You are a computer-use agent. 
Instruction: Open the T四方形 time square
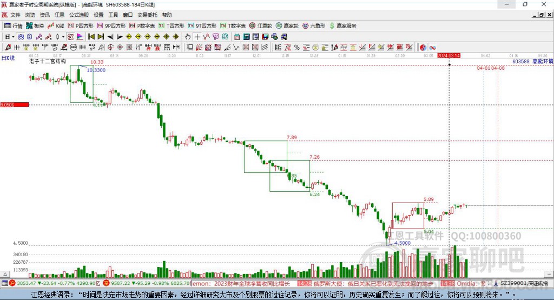click(172, 26)
